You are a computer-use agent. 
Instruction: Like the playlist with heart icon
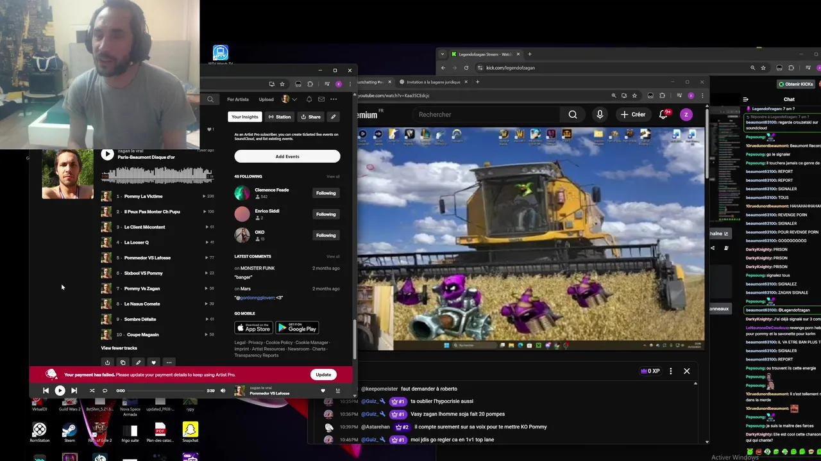pos(153,362)
